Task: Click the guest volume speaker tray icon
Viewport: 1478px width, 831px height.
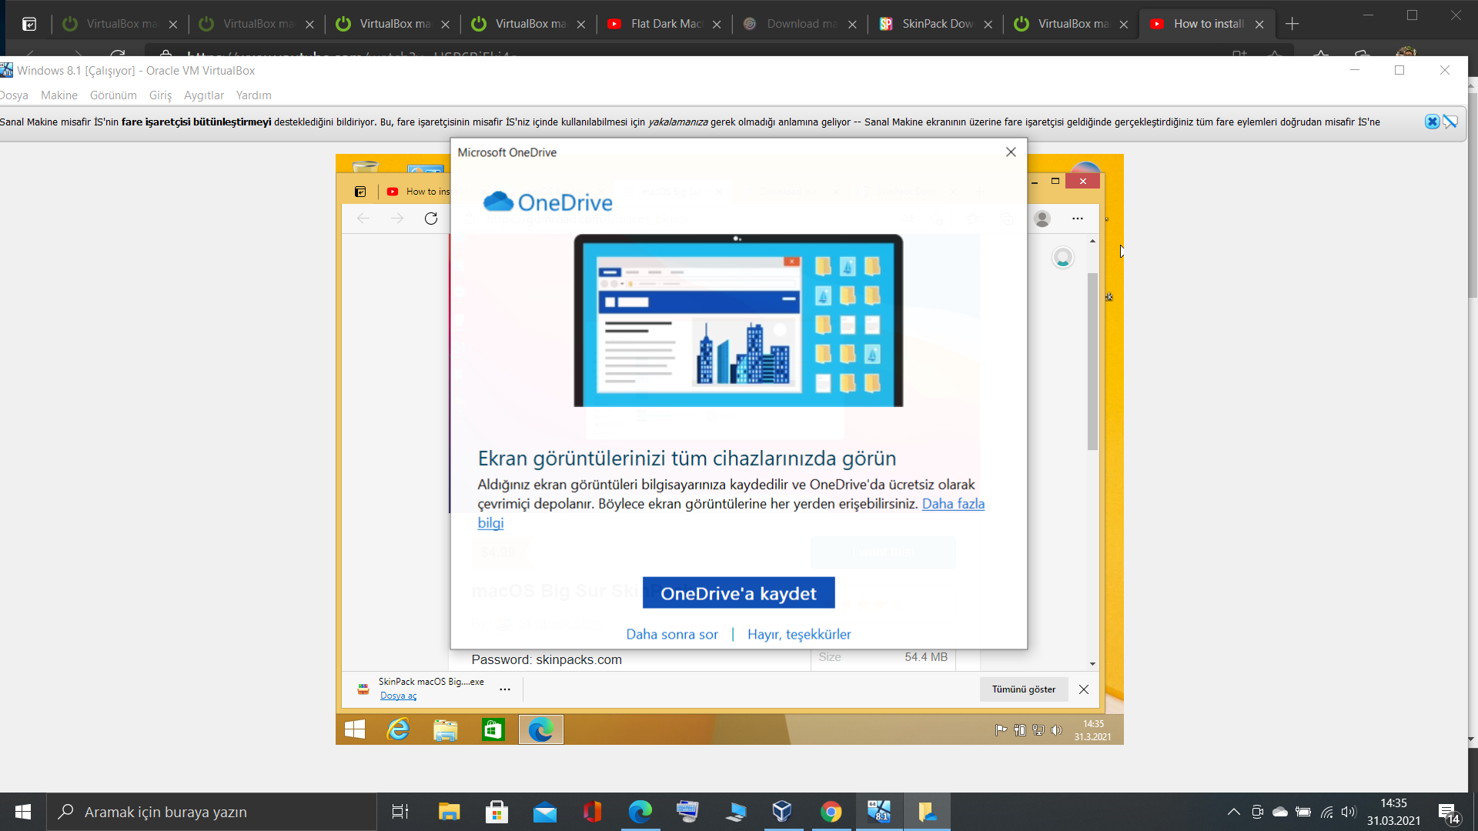Action: [1056, 730]
